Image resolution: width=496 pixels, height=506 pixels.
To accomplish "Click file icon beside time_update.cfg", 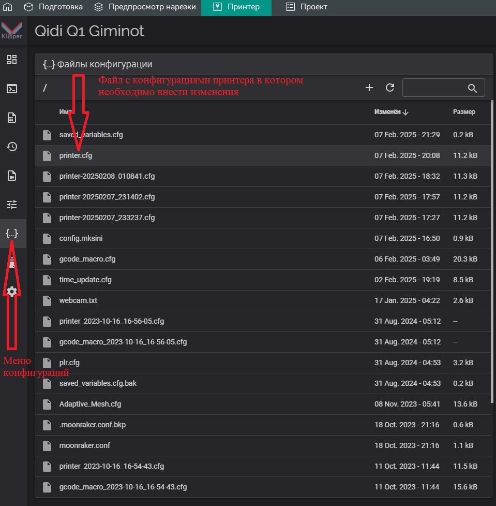I will pyautogui.click(x=47, y=280).
